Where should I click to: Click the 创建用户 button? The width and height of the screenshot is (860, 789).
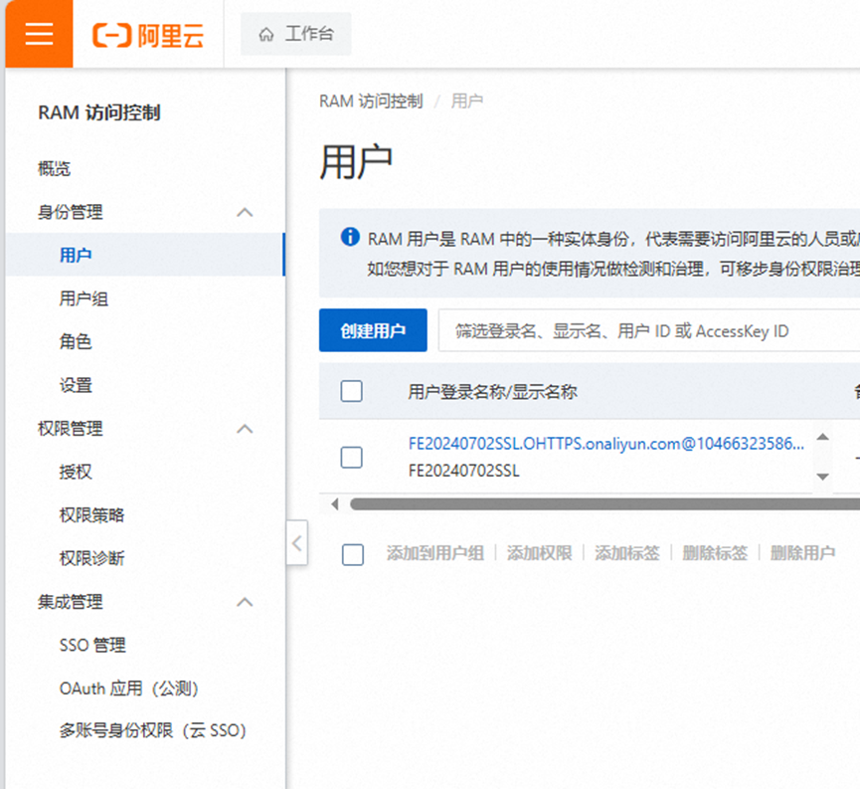(x=373, y=330)
